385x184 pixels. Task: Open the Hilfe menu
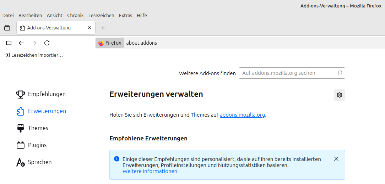click(x=142, y=16)
